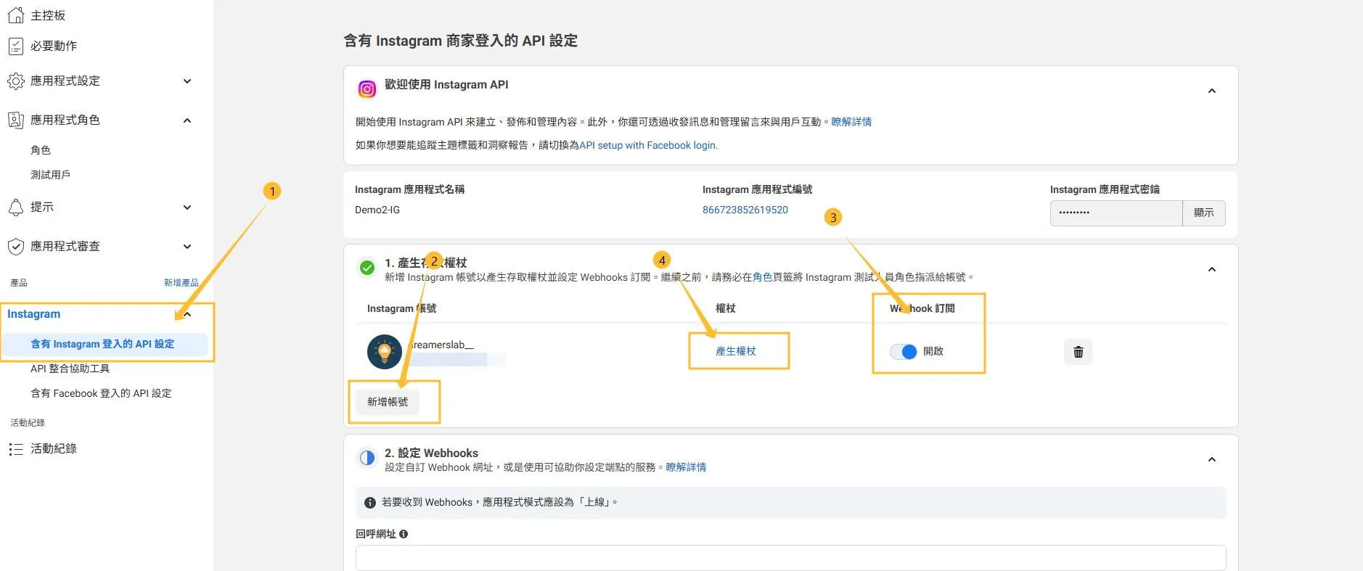The width and height of the screenshot is (1363, 571).
Task: Collapse step 1 產生存取權杖 section
Action: pos(1211,269)
